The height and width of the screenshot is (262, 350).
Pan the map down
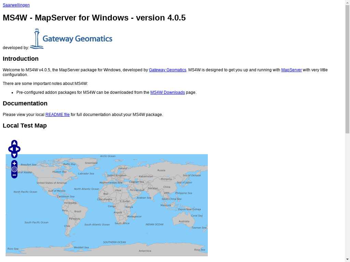(14, 155)
